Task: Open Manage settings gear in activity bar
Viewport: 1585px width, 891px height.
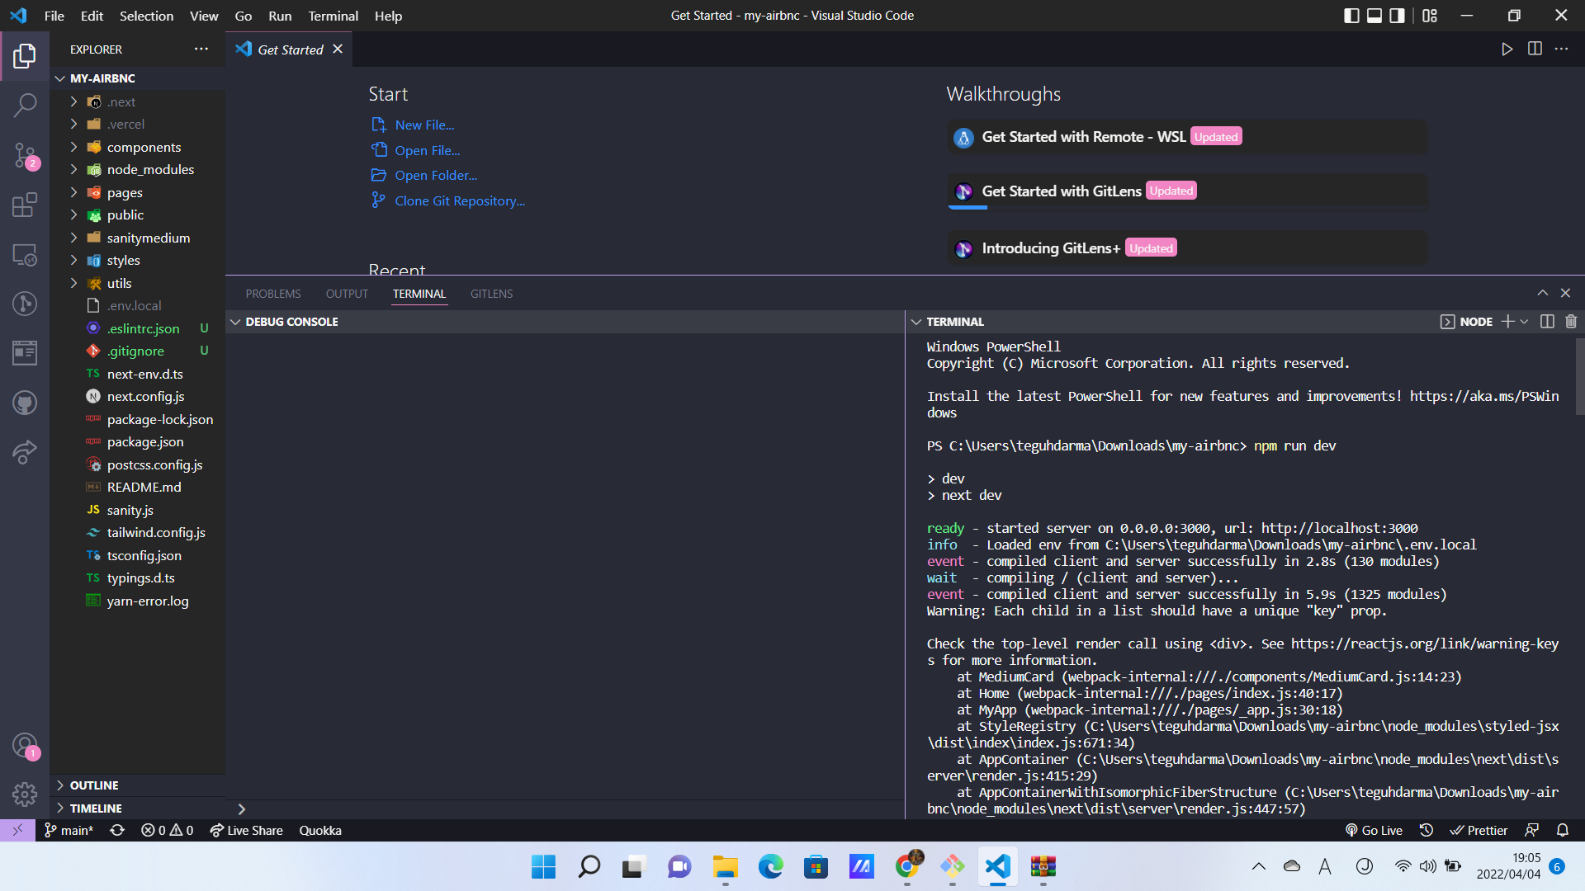Action: click(x=26, y=794)
